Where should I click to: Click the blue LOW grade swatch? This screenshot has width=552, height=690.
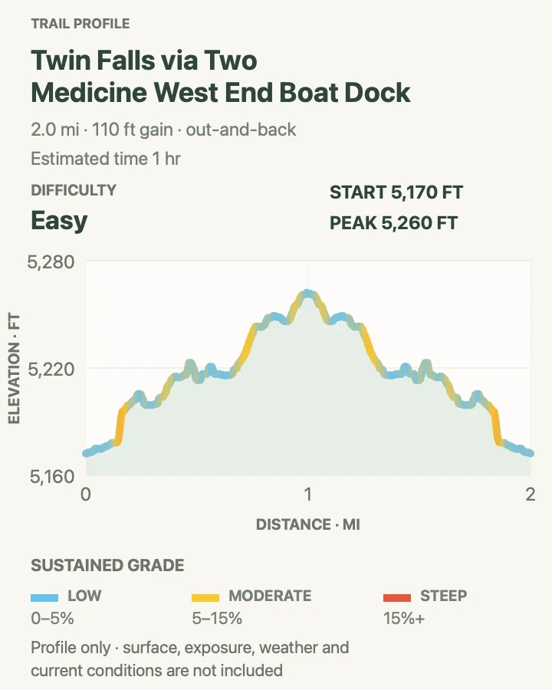pyautogui.click(x=44, y=597)
